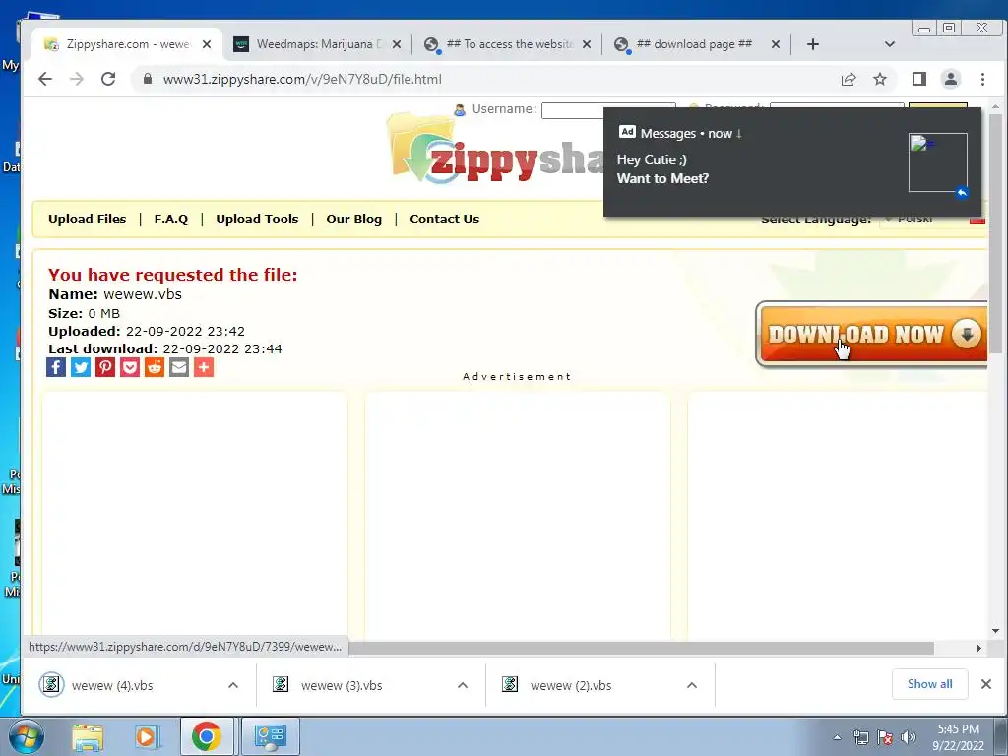Close the downloads bar

pos(986,684)
